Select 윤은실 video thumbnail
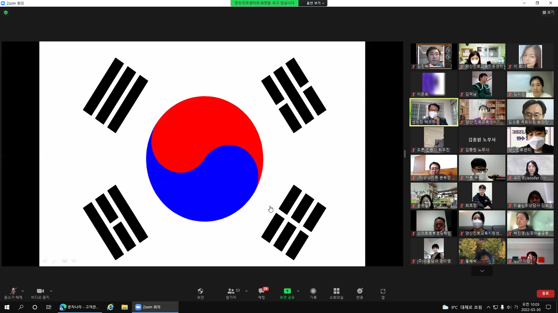Image resolution: width=558 pixels, height=313 pixels. (434, 196)
